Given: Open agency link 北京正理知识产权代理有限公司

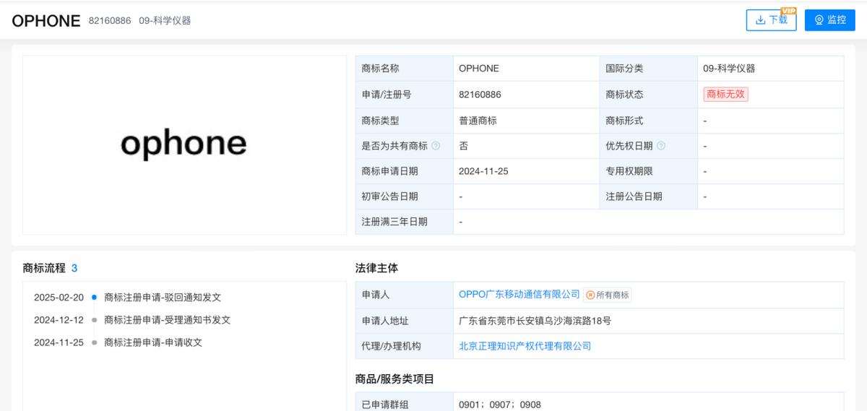Looking at the screenshot, I should (525, 346).
